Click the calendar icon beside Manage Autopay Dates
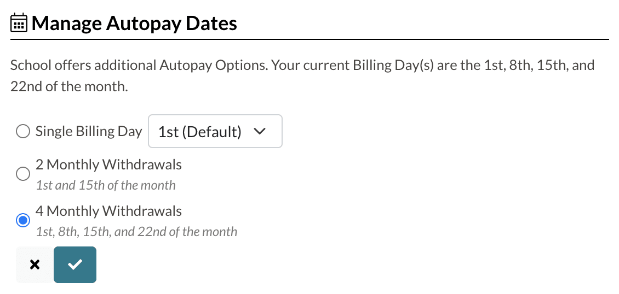This screenshot has height=294, width=619. click(19, 24)
